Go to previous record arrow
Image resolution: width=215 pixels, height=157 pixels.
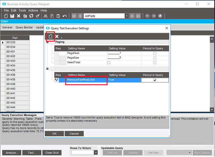tap(80, 16)
